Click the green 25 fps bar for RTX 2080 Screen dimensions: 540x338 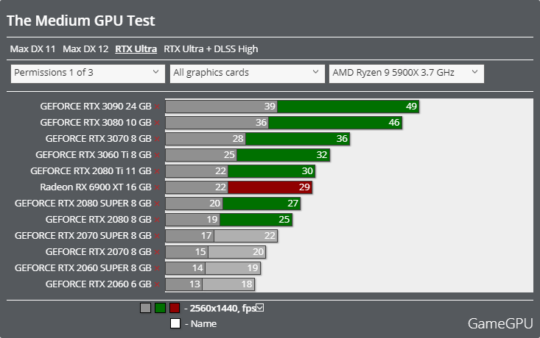point(256,220)
